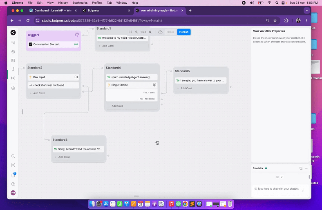The image size is (322, 210).
Task: Click the keyboard icon in the emulator
Action: (x=277, y=177)
